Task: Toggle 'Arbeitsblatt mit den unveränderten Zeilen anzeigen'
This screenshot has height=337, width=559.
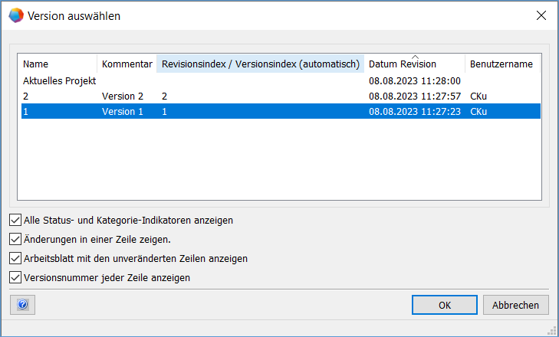Action: click(15, 258)
